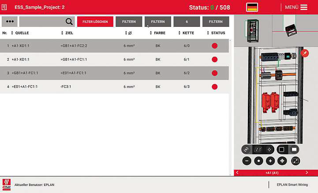Viewport: 318px width, 193px height.
Task: Select target =GB1+A1-FC2:2
Action: [x=74, y=46]
